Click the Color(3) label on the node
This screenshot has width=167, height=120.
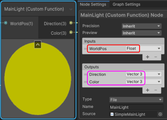point(58,33)
